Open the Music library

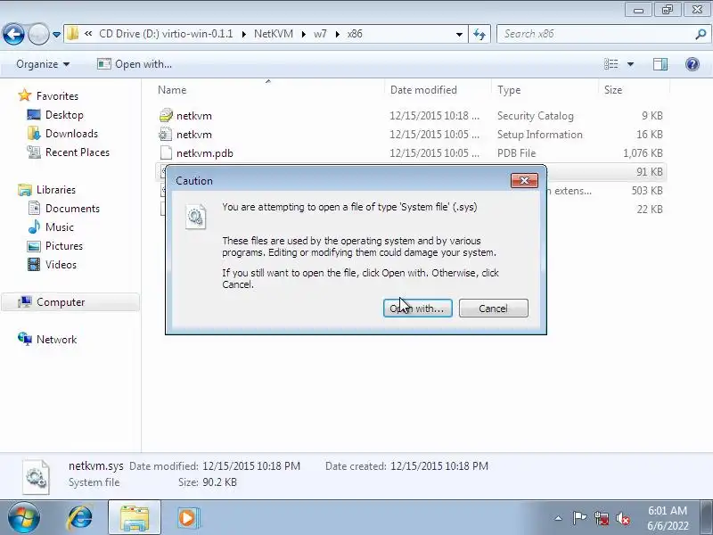tap(60, 227)
